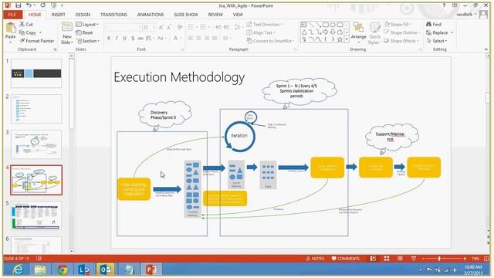Select the rectangle shape in gallery
Screen dimensions: 494x278
point(326,25)
